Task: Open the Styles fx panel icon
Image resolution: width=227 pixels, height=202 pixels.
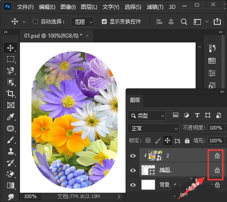Action: [212, 85]
